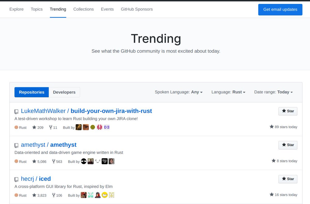Click the first contributor avatar for iced
Viewport: 310px width, 204px height.
(84, 195)
